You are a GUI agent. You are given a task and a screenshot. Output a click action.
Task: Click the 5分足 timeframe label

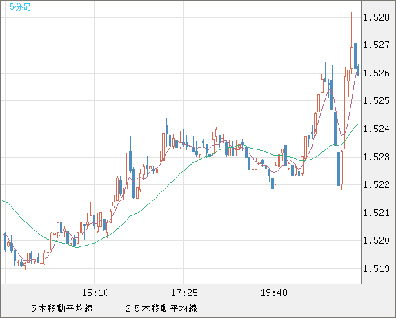[x=20, y=7]
